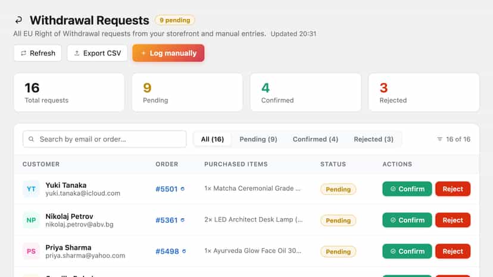Open order link #5361
The width and height of the screenshot is (493, 277).
(x=167, y=220)
